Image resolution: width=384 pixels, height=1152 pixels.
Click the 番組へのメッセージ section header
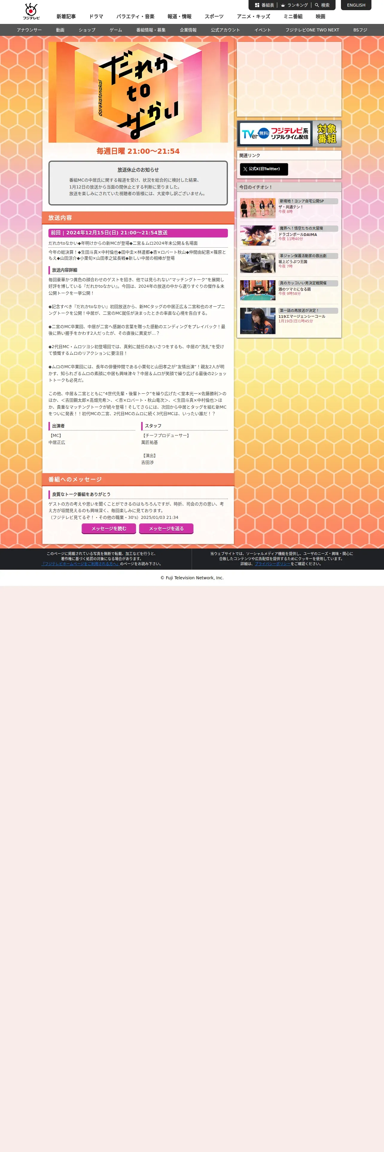138,479
